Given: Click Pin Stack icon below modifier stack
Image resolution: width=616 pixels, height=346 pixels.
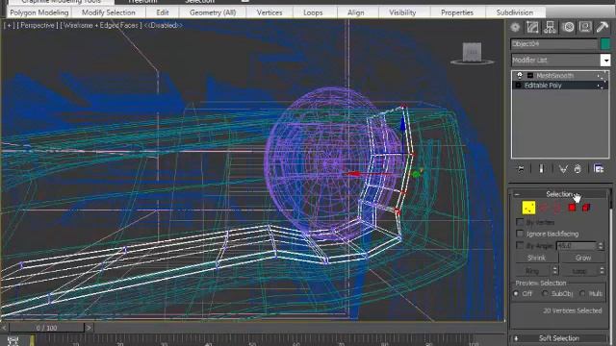Looking at the screenshot, I should click(521, 169).
